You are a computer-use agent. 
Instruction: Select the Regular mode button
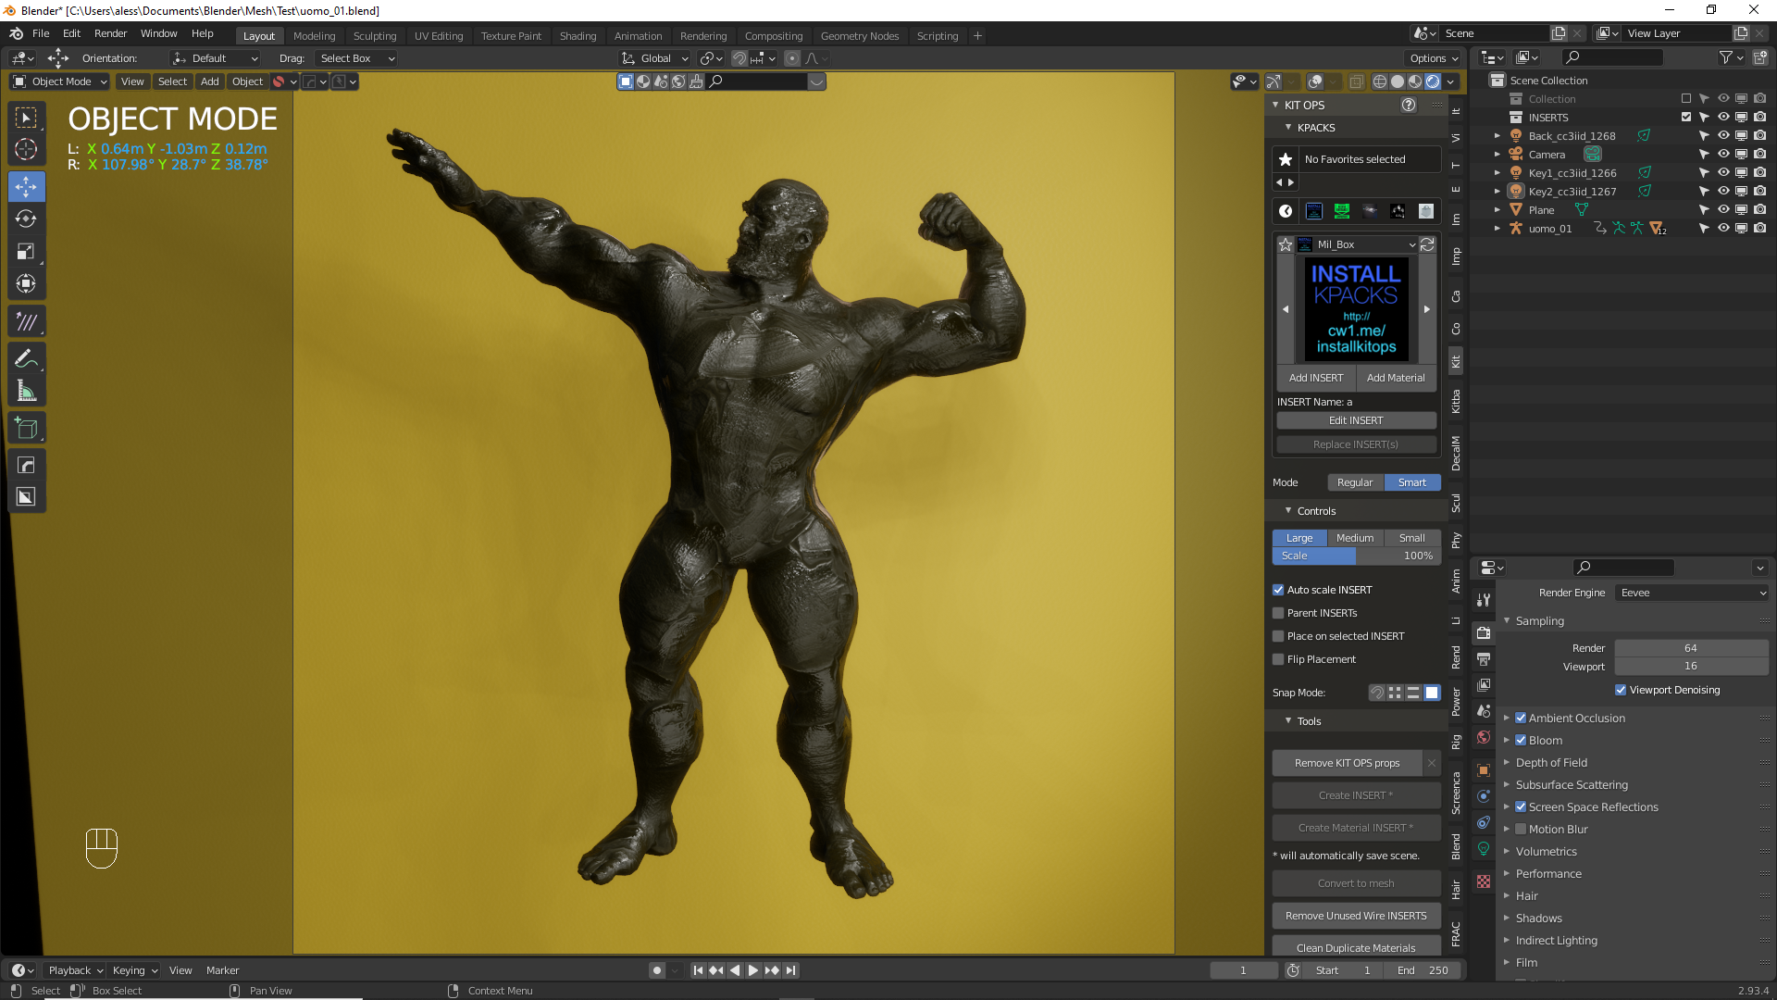coord(1355,482)
